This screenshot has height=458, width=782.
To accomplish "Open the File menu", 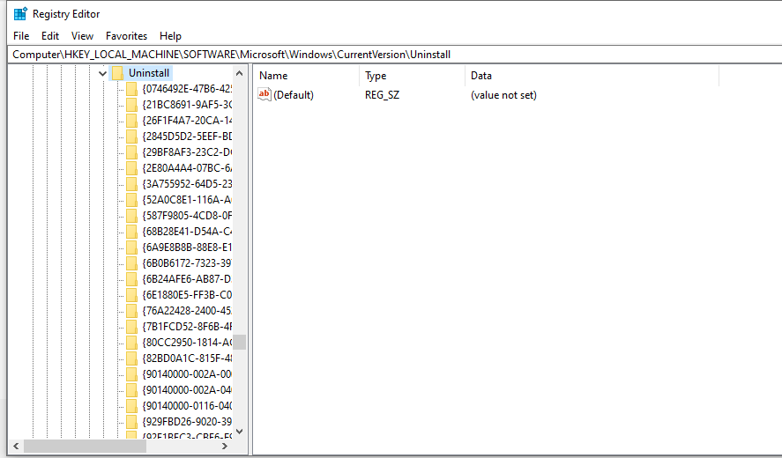I will click(21, 36).
